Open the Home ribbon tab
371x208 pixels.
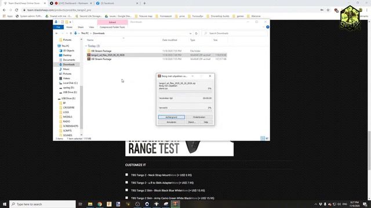point(70,27)
